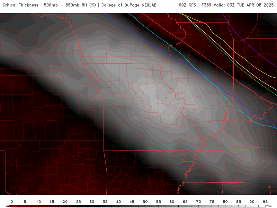The image size is (277, 208).
Task: Click the 60 label on the color scale
Action: [x=172, y=202]
